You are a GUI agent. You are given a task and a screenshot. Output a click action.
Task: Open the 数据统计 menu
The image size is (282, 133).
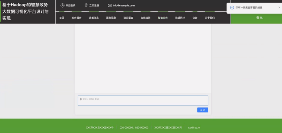(180, 18)
